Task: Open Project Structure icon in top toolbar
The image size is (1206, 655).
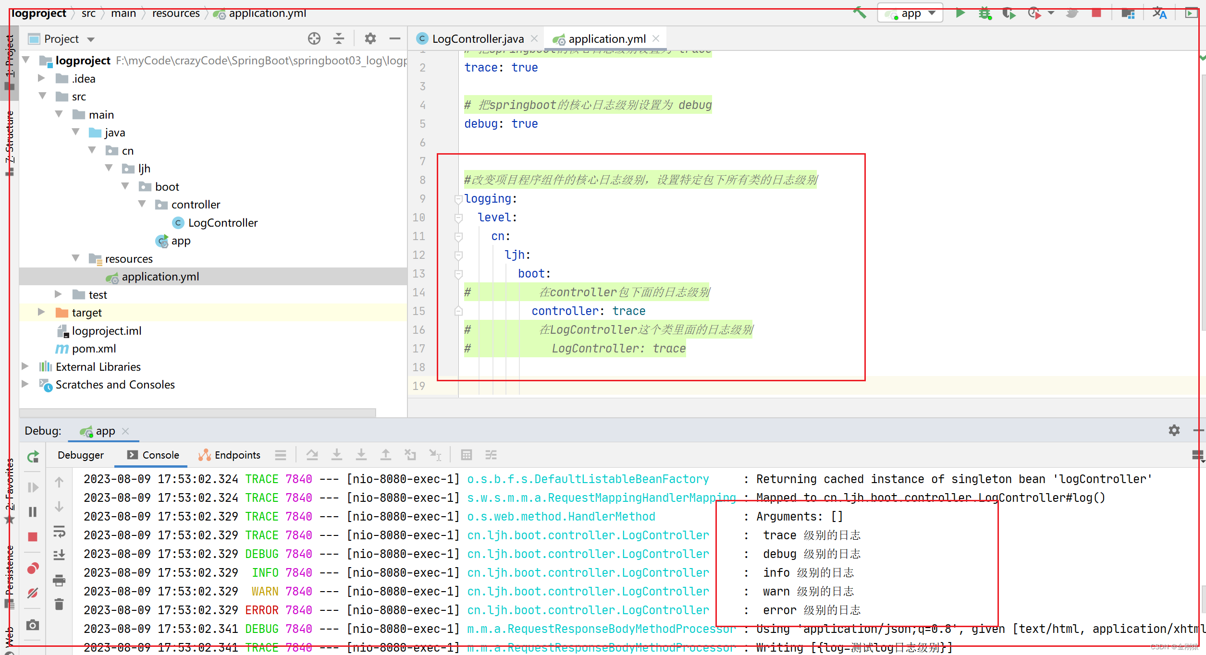Action: click(x=1128, y=13)
